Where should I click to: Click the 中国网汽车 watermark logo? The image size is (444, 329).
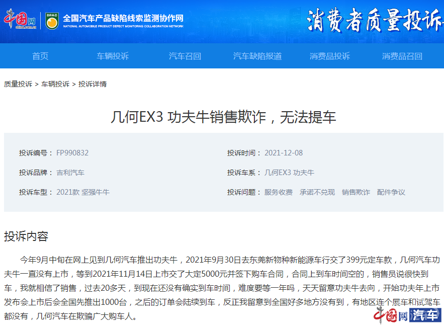click(x=407, y=315)
